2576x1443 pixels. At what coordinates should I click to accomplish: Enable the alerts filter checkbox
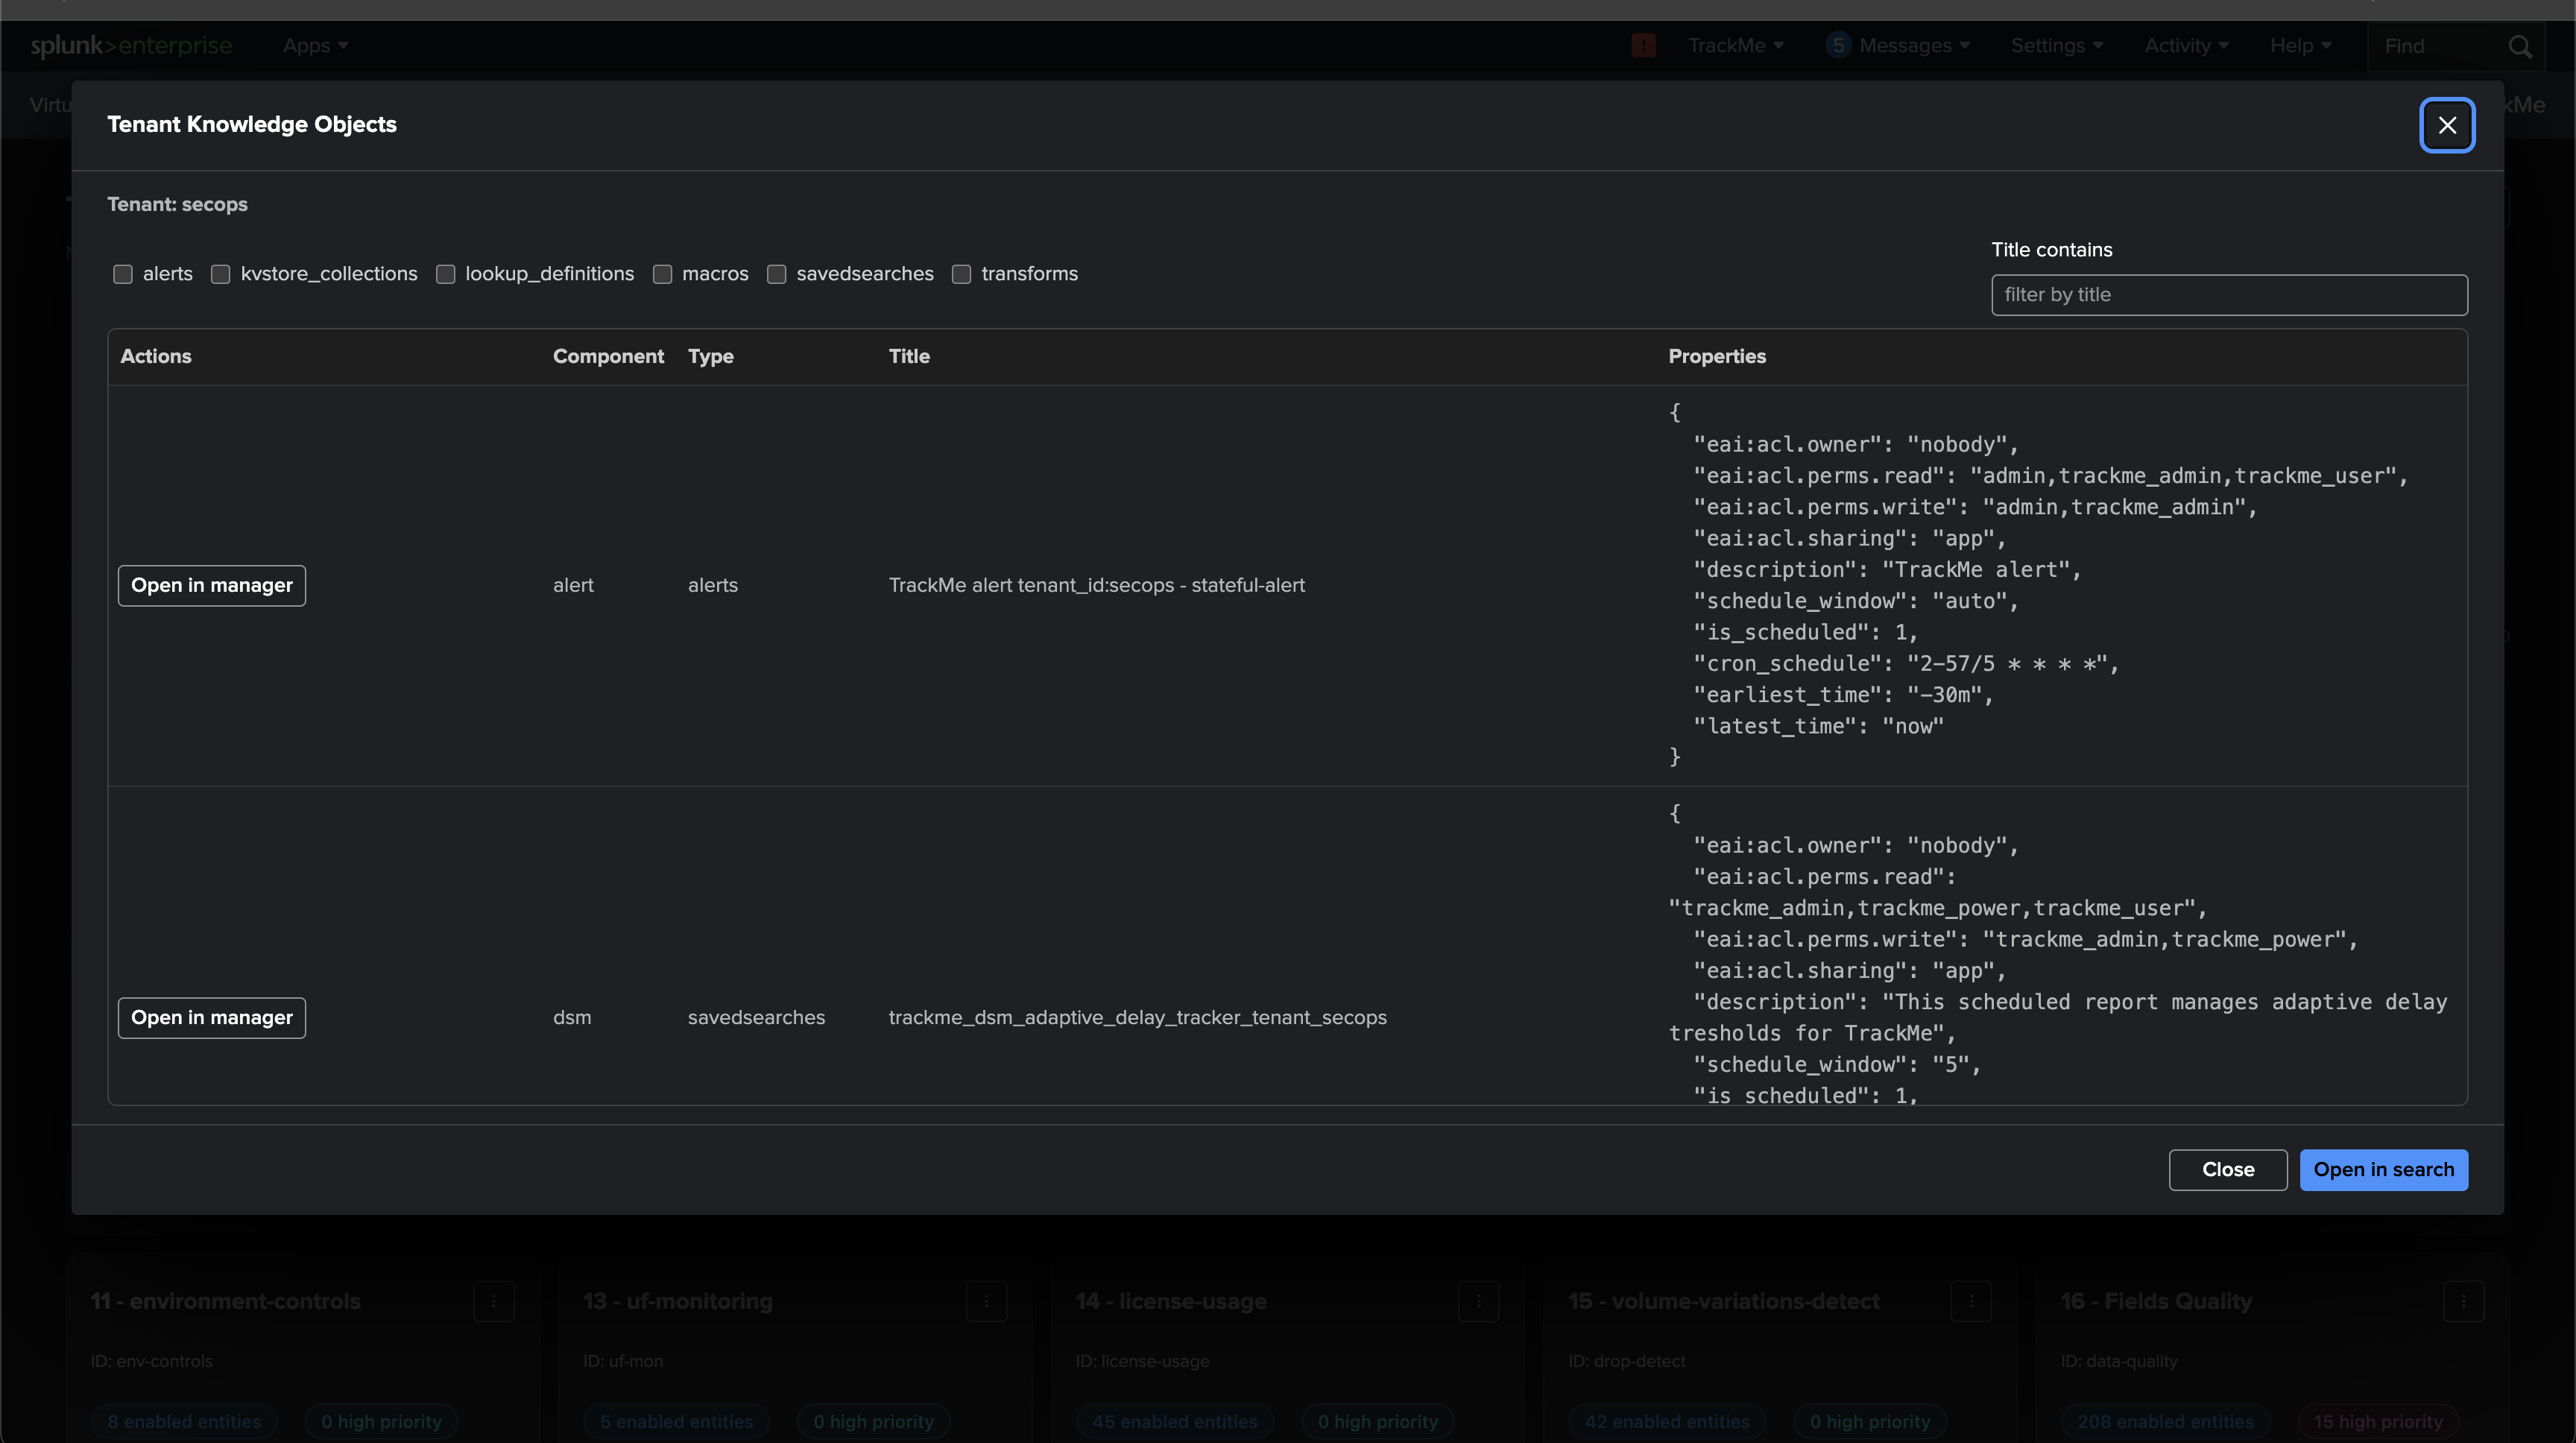[x=123, y=274]
